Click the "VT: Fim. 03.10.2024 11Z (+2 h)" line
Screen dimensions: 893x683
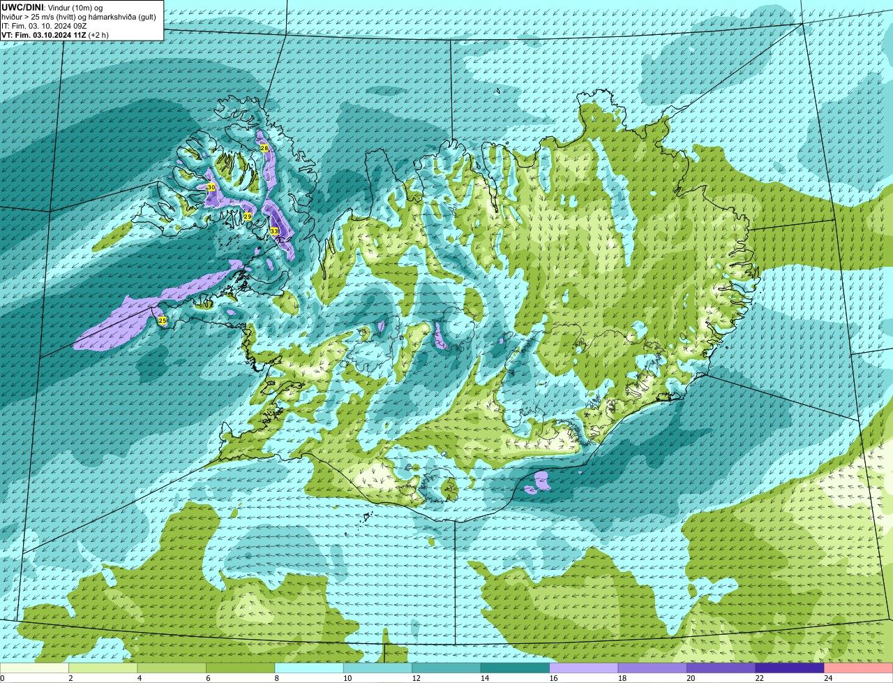point(55,35)
